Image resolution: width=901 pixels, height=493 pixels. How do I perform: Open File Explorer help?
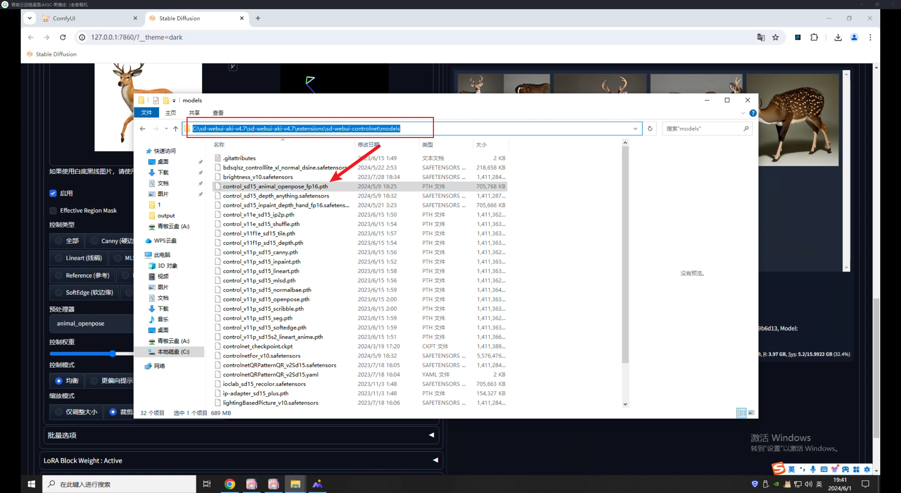tap(753, 113)
